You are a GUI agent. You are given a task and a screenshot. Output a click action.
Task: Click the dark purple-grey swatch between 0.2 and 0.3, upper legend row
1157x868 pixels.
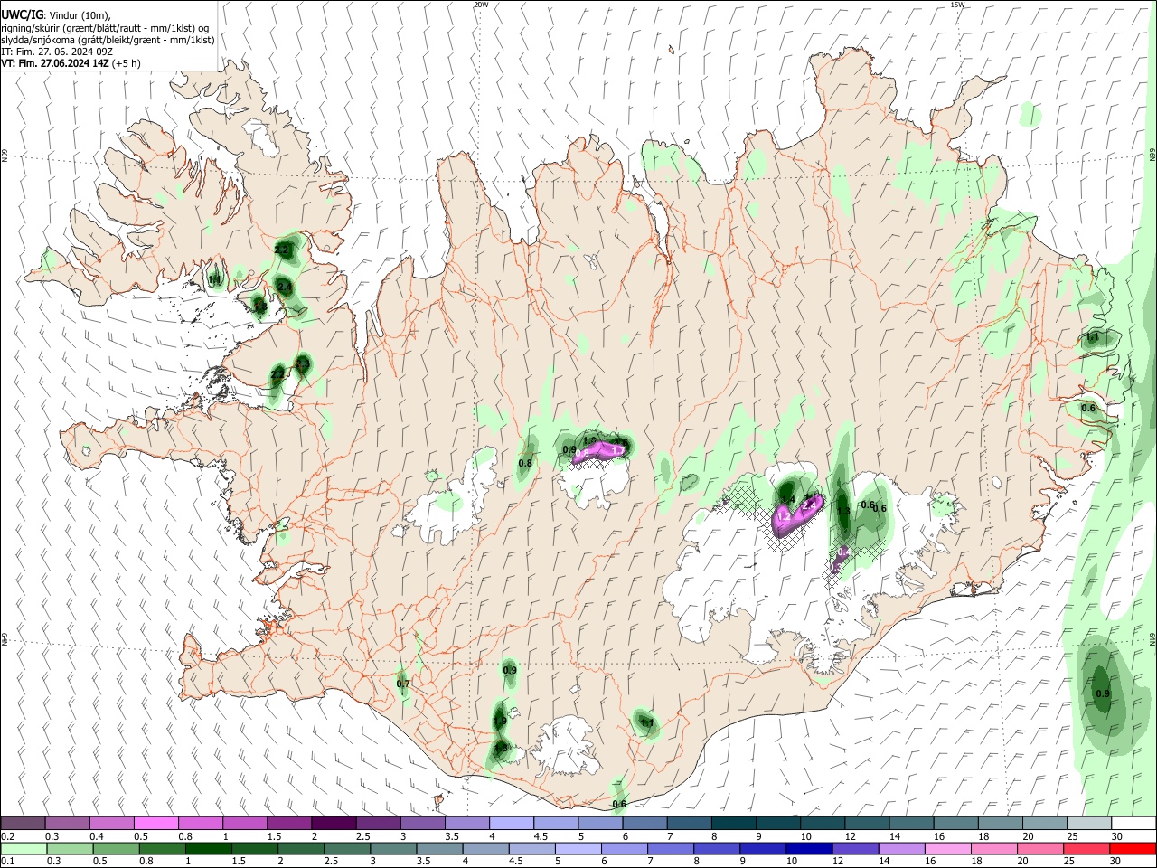coord(23,823)
